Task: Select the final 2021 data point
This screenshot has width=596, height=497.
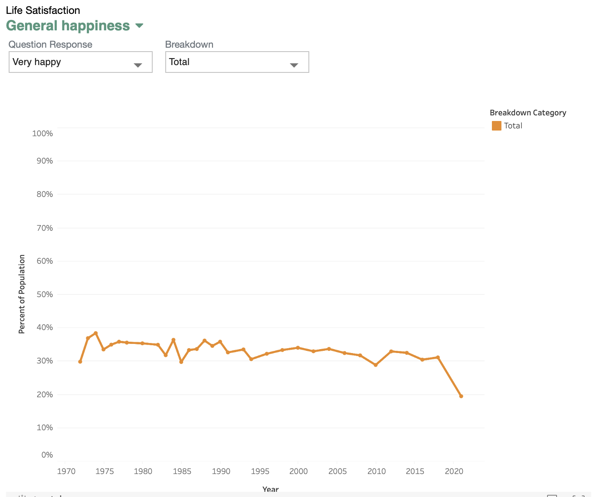Action: 461,396
